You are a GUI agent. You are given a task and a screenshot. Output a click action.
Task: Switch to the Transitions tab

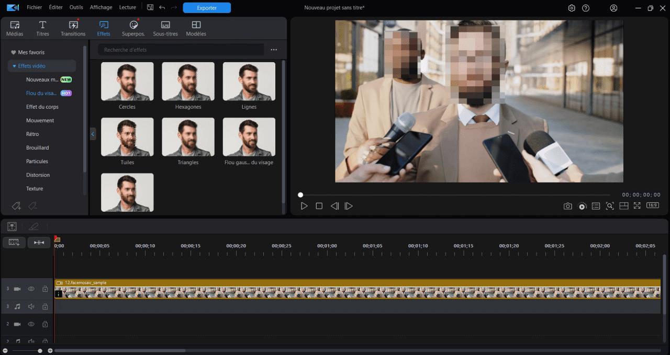click(x=73, y=28)
